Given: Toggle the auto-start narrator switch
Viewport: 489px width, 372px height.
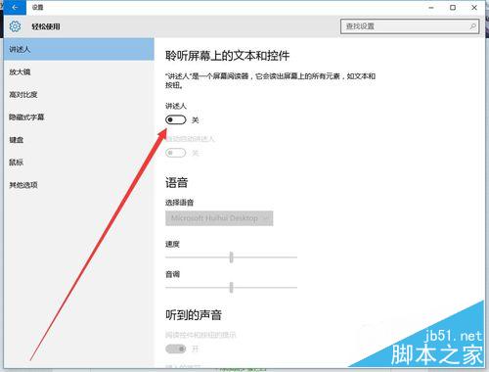Looking at the screenshot, I should (175, 153).
